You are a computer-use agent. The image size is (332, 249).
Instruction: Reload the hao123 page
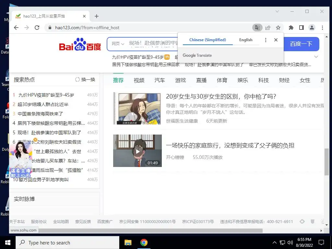(37, 28)
